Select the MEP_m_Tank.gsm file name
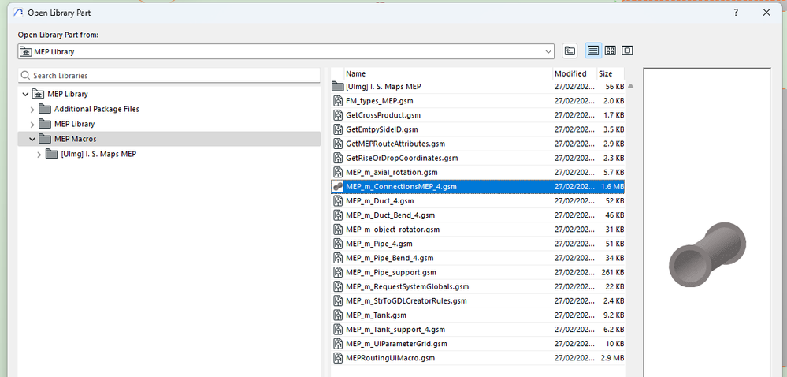This screenshot has width=787, height=377. [376, 315]
